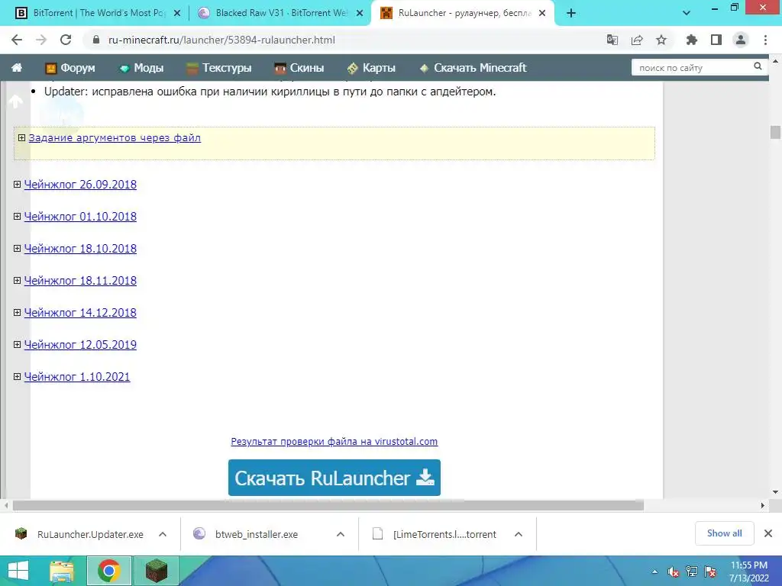
Task: Click the site search magnifier icon
Action: [758, 66]
